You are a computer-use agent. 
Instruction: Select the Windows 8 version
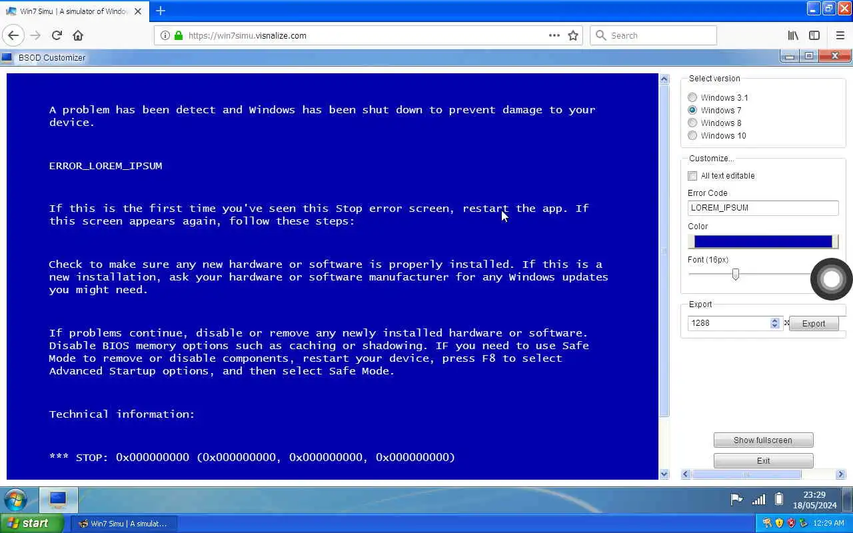(x=692, y=123)
